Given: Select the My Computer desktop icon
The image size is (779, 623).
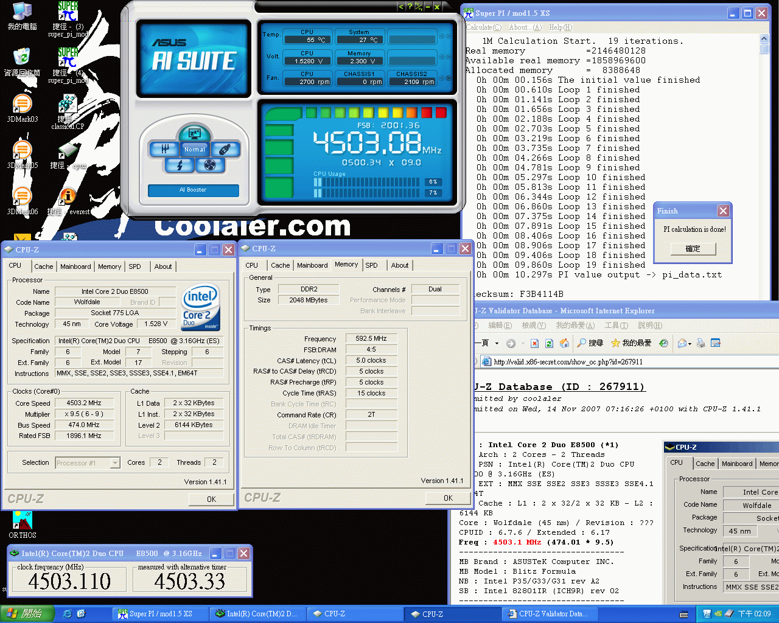Looking at the screenshot, I should coord(23,16).
